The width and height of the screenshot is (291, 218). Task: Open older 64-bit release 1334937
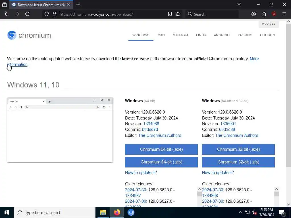click(133, 196)
